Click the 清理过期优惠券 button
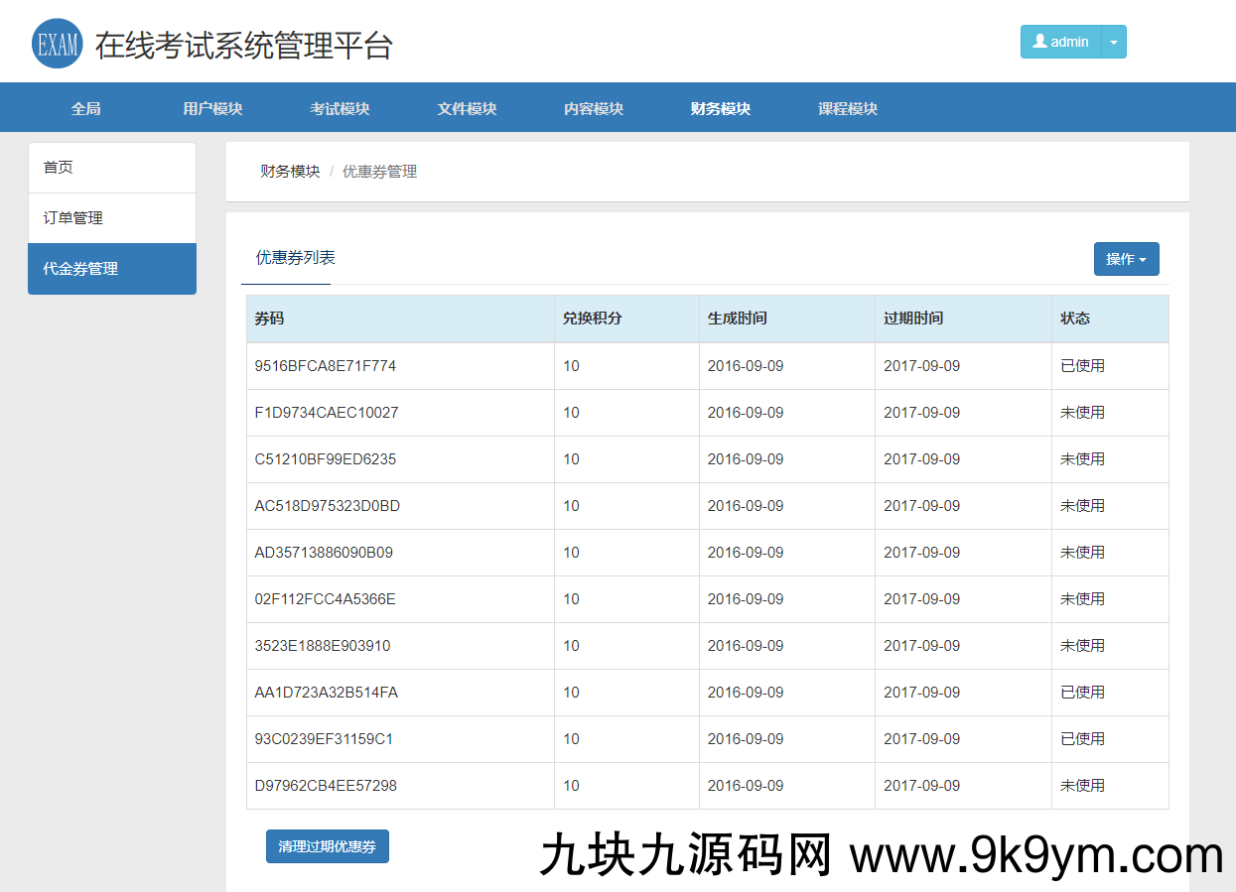The height and width of the screenshot is (892, 1236). 327,845
